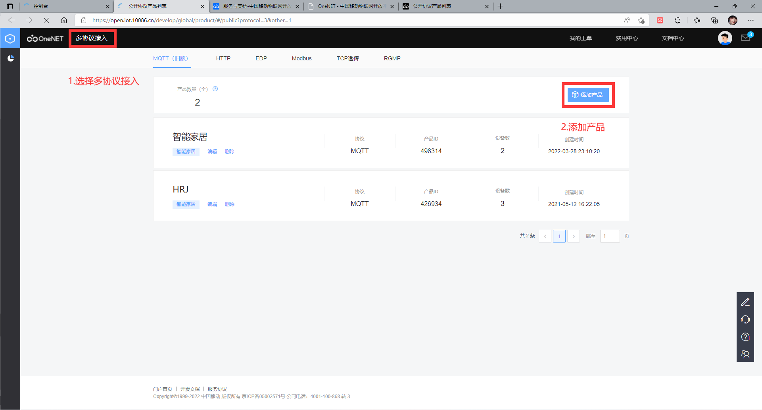Open the community users floating icon
The image size is (762, 410).
(x=745, y=354)
